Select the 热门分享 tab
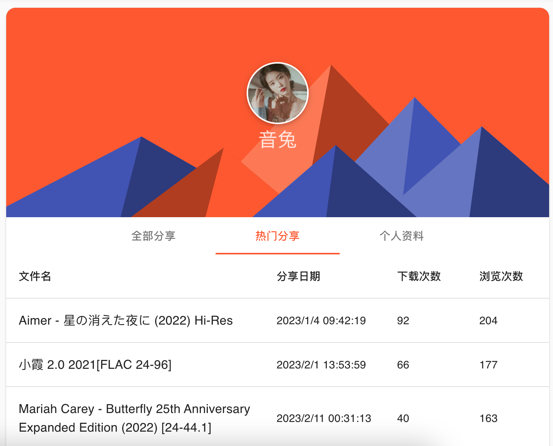Screen dimensions: 553x446 [278, 236]
